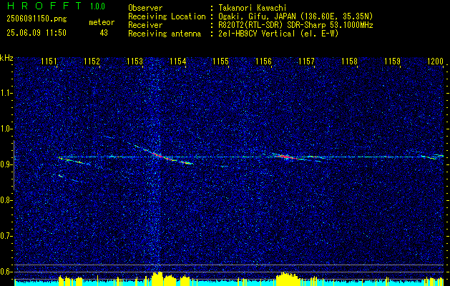Click the Receiver field label
Screen dimensions: 450x286
(145, 25)
